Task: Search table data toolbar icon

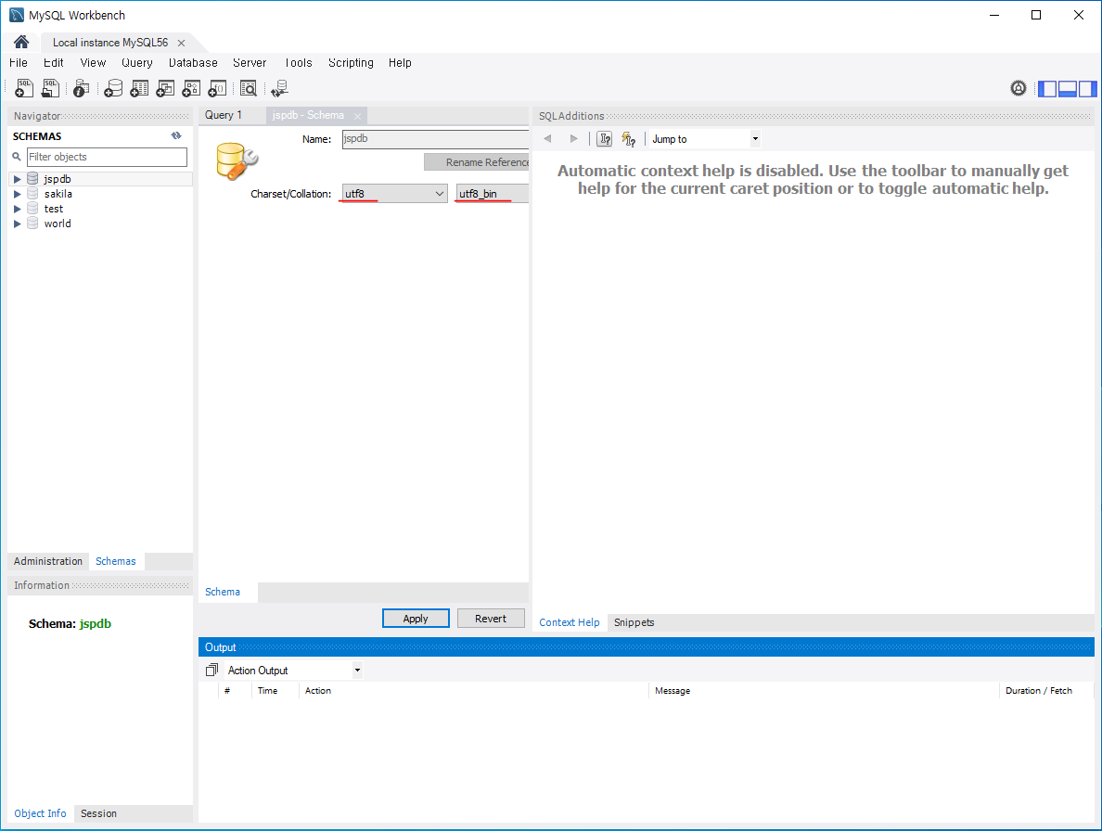Action: click(x=248, y=88)
